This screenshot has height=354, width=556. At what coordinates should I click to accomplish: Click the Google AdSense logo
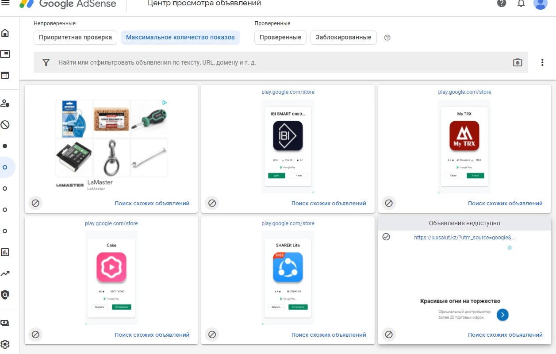coord(68,4)
